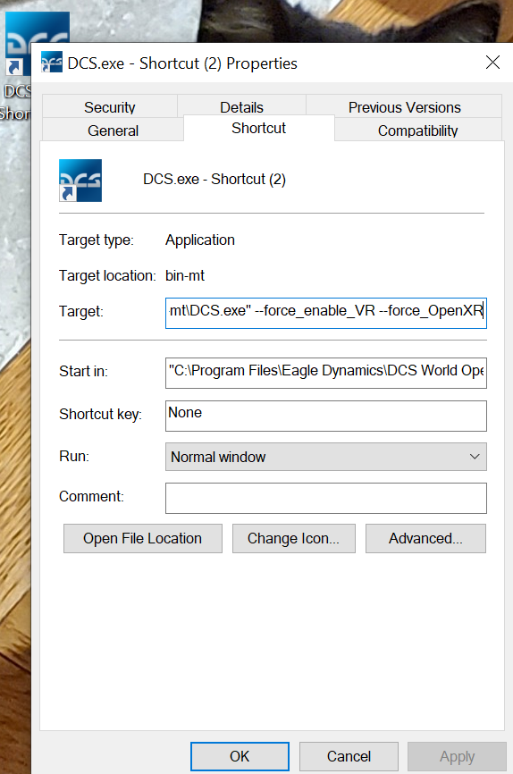Close the Properties dialog with the X

click(492, 63)
